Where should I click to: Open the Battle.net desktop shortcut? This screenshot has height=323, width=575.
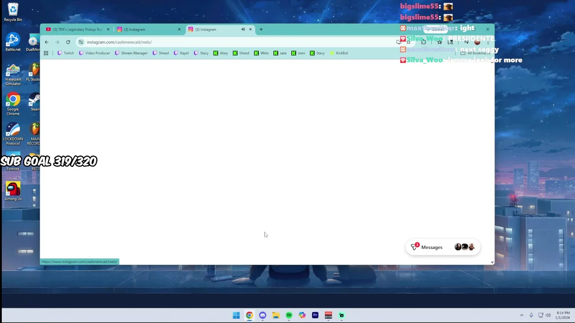pos(13,42)
